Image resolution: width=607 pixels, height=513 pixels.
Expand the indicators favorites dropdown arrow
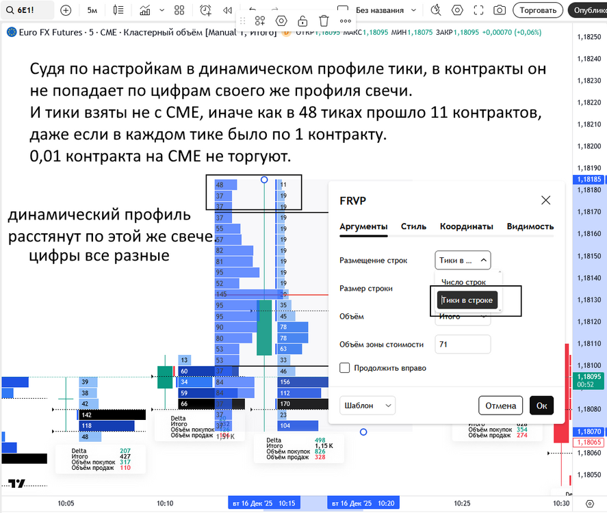(162, 10)
